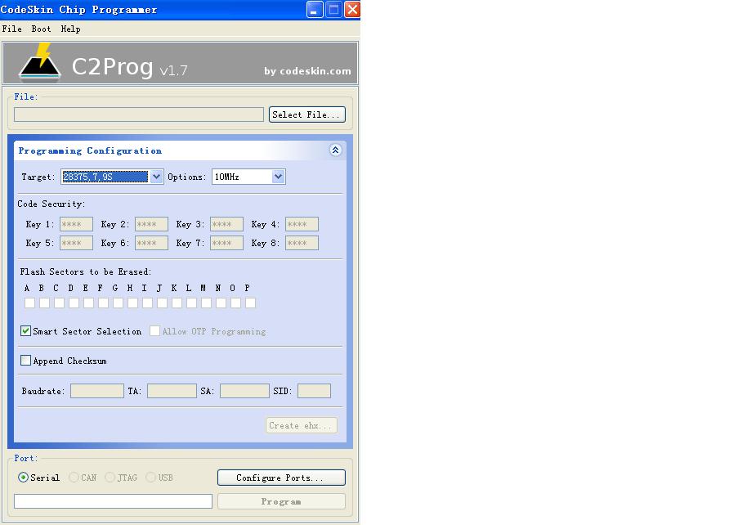Screen dimensions: 747x525
Task: Check flash sector K checkbox
Action: pos(177,303)
